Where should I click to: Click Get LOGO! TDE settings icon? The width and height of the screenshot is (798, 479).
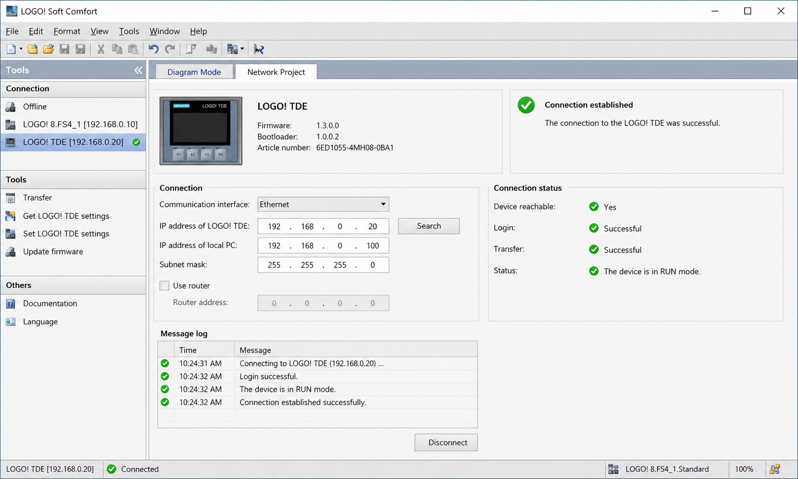pyautogui.click(x=10, y=216)
